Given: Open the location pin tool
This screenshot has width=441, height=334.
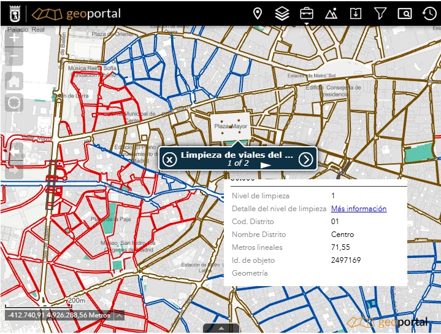Looking at the screenshot, I should coord(258,14).
